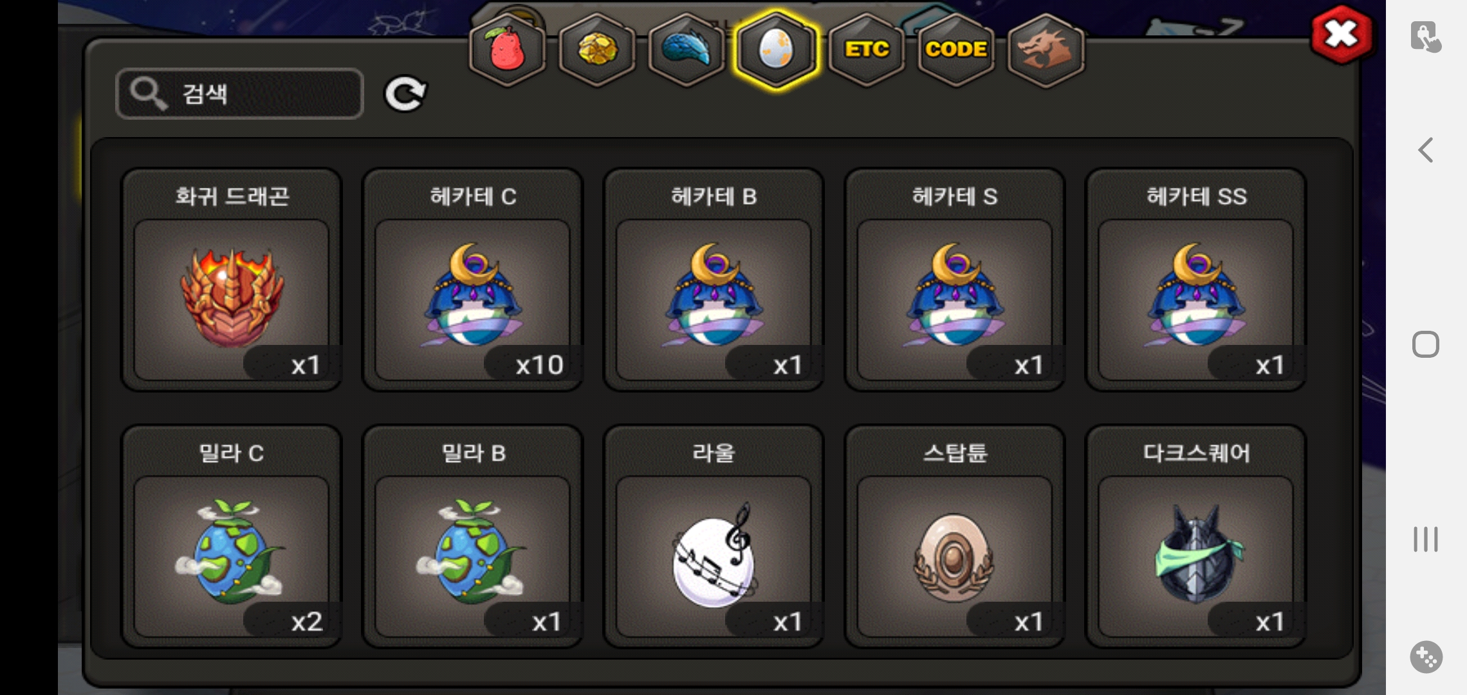Tap the Android home button

pyautogui.click(x=1426, y=344)
